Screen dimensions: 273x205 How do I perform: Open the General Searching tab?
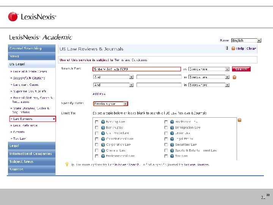click(32, 48)
